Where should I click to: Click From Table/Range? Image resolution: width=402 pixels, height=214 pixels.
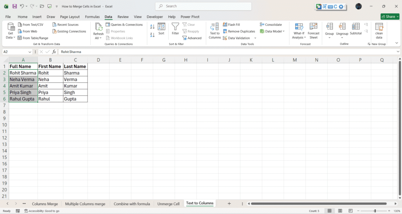click(x=33, y=38)
